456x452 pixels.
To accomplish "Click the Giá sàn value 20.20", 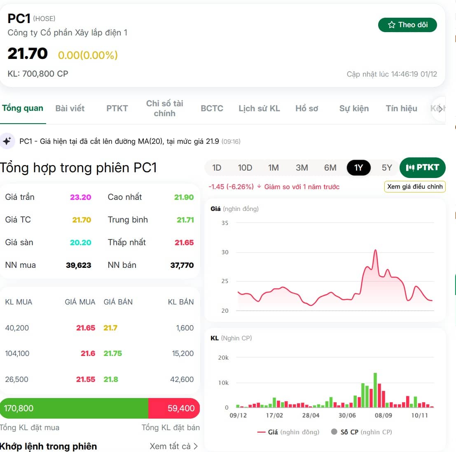I will (x=81, y=243).
